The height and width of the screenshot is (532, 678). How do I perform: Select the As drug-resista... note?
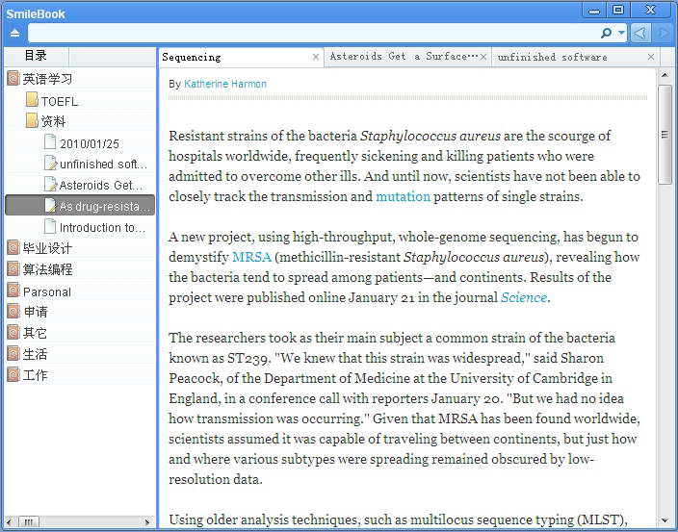[104, 207]
